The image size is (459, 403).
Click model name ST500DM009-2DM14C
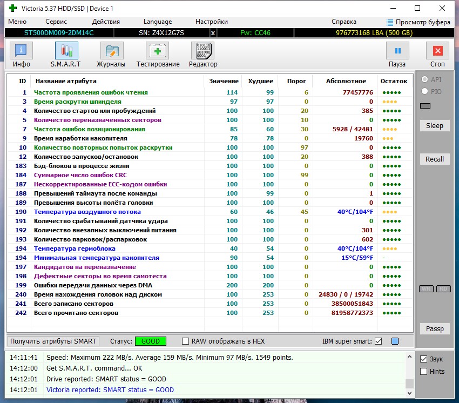click(59, 33)
